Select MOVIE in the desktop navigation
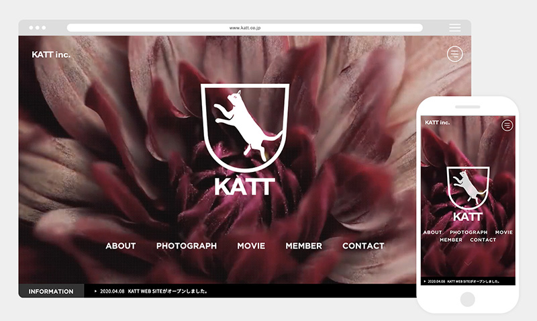Image resolution: width=537 pixels, height=321 pixels. (x=251, y=246)
